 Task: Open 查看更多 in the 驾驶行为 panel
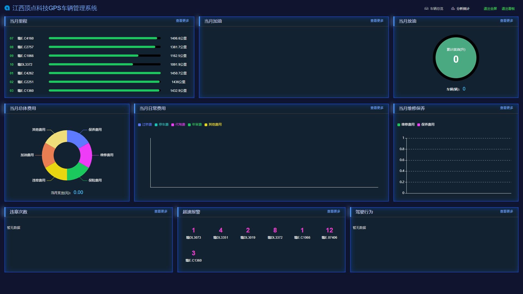(x=506, y=211)
